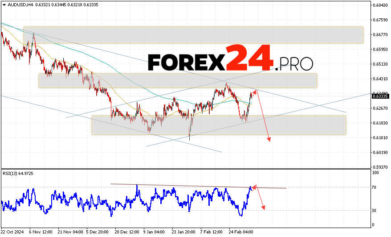Click the 0.68430 price axis label
The width and height of the screenshot is (391, 237).
(x=380, y=5)
